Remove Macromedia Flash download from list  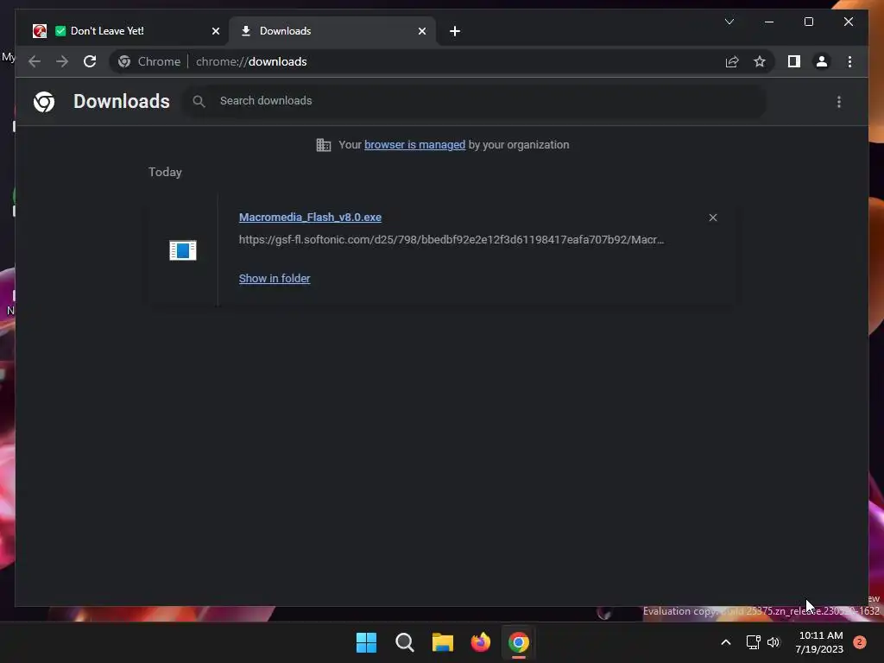pyautogui.click(x=712, y=218)
